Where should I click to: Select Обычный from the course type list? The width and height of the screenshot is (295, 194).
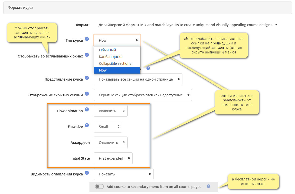(117, 50)
